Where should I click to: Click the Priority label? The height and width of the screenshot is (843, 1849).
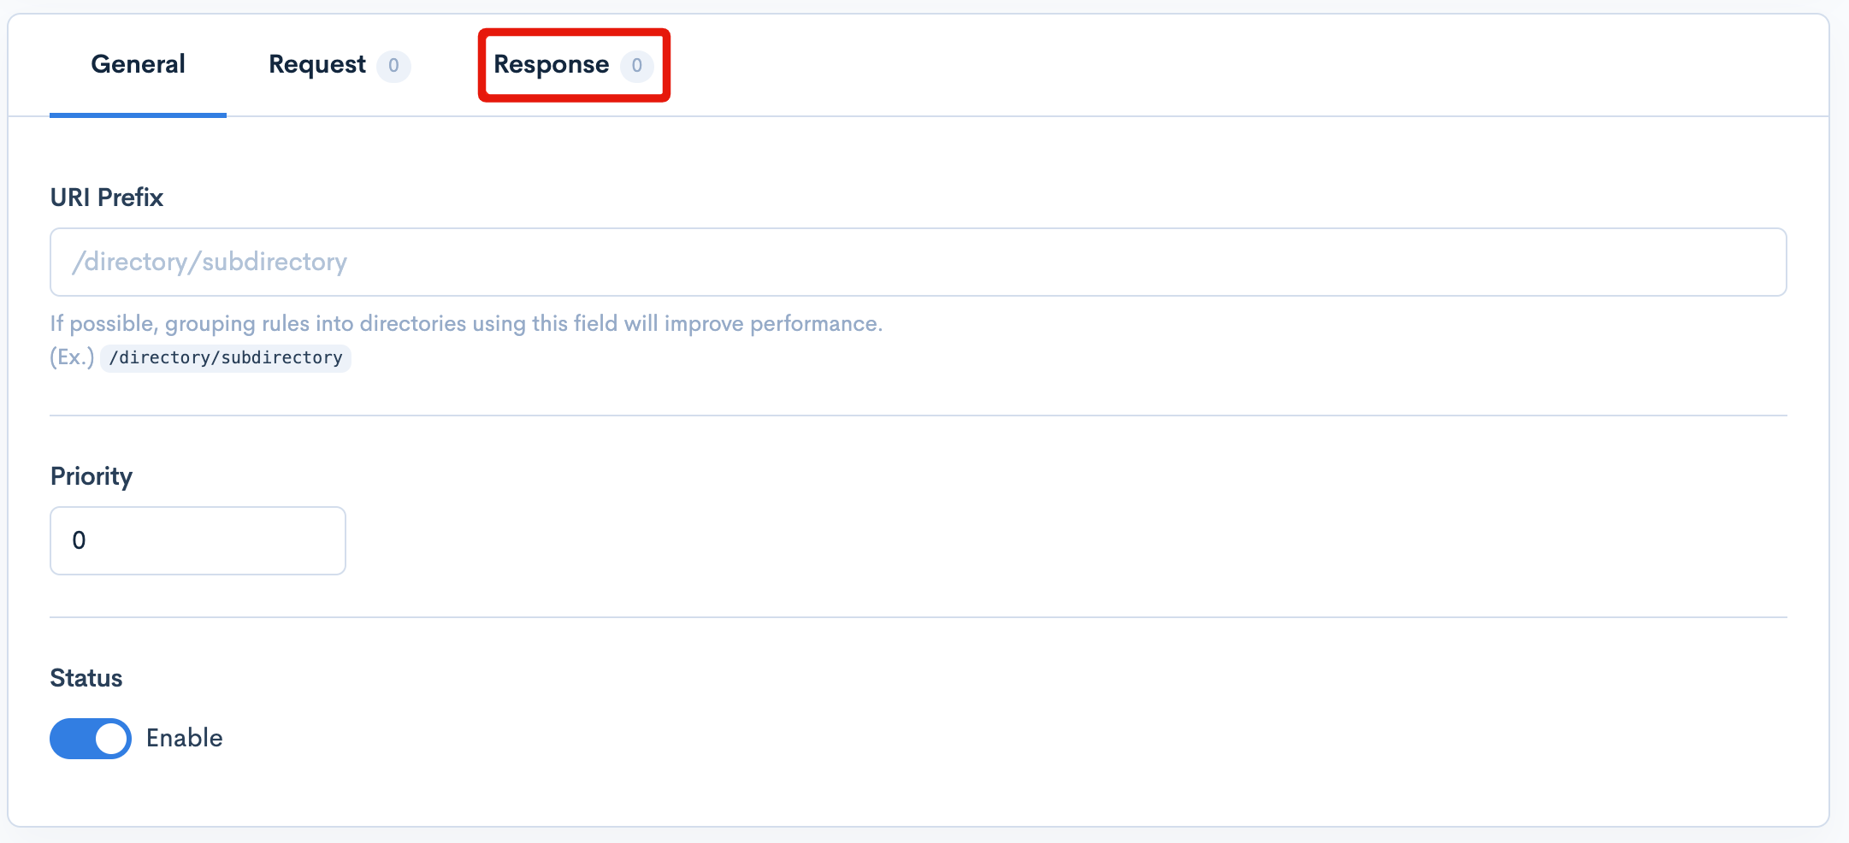(x=92, y=476)
